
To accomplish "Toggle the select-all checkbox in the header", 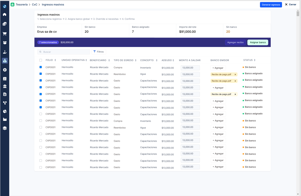I will (x=41, y=60).
